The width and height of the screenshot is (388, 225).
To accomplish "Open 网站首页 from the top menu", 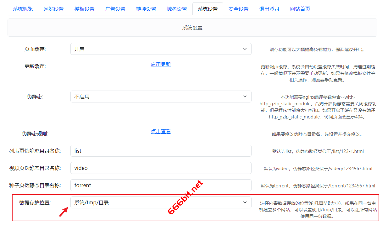I will [x=300, y=9].
